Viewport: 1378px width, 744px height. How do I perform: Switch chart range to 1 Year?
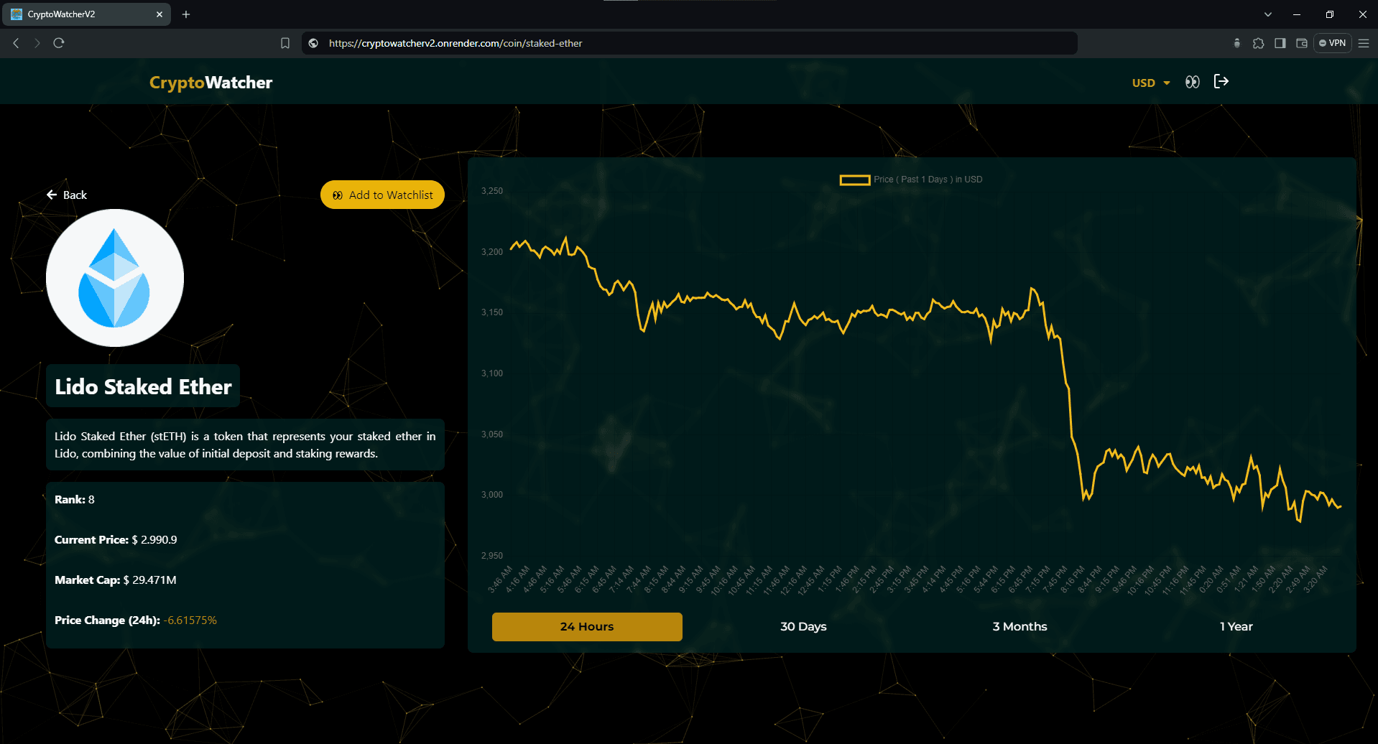tap(1236, 626)
